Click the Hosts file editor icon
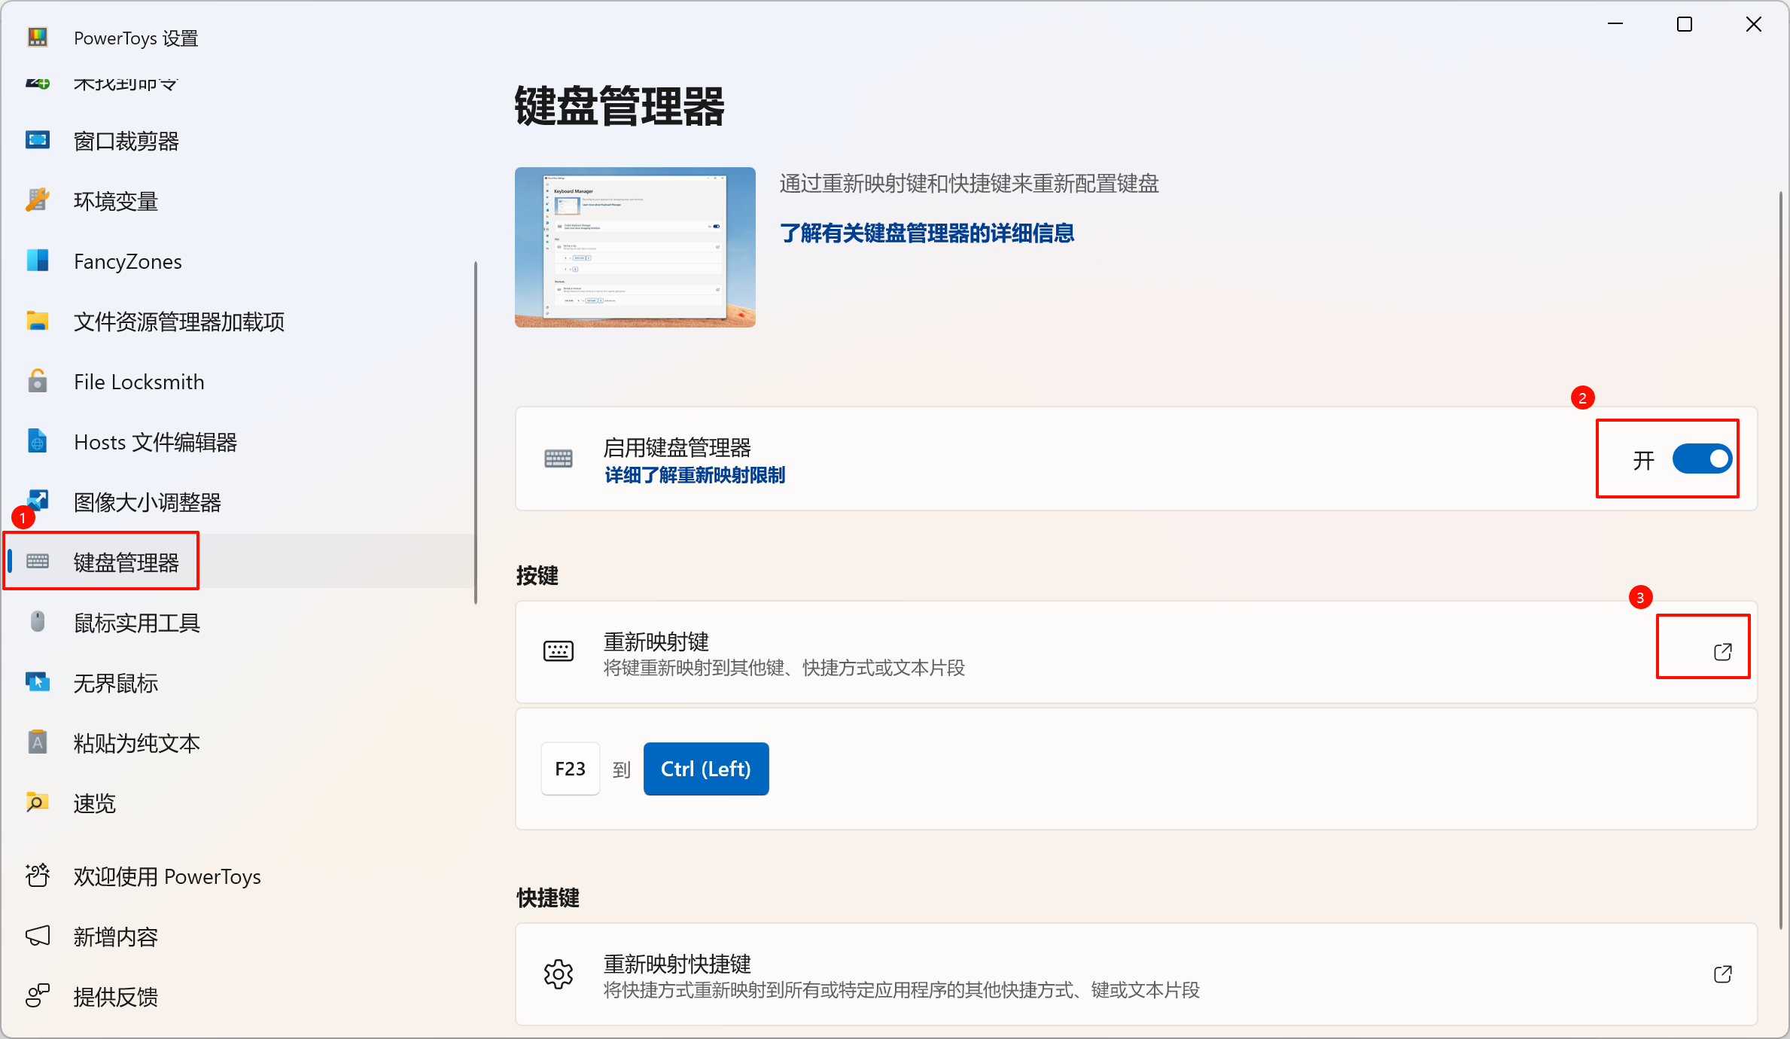This screenshot has width=1790, height=1039. click(x=38, y=441)
